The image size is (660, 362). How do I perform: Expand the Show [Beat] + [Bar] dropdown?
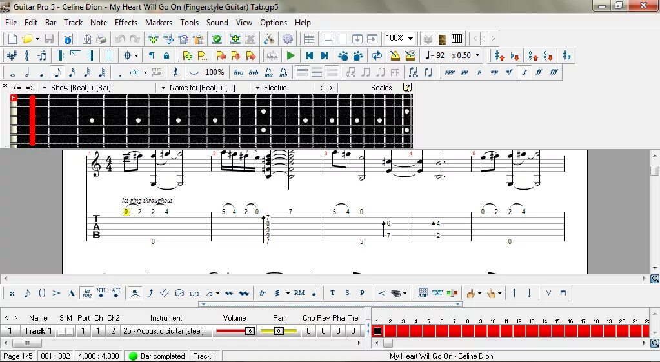point(45,88)
